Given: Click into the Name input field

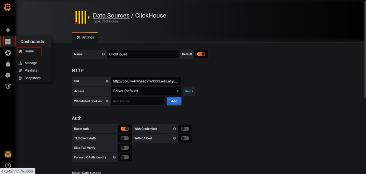Looking at the screenshot, I should click(143, 54).
